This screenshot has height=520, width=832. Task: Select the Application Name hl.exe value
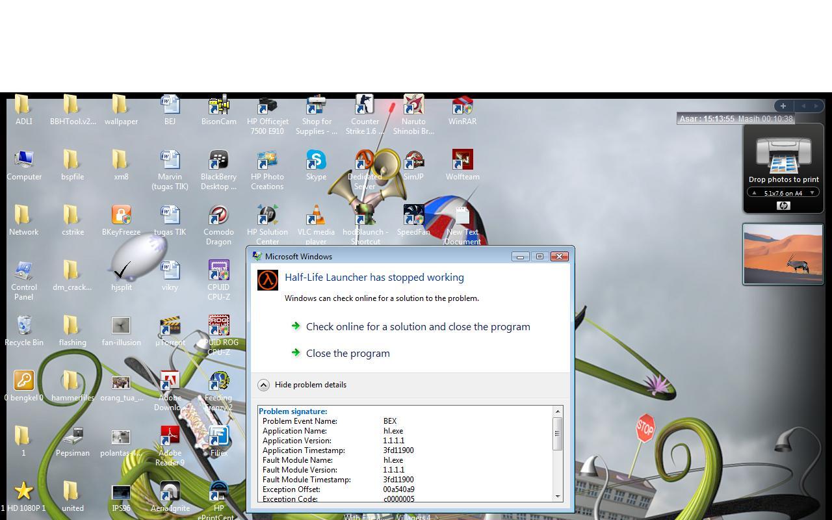pyautogui.click(x=393, y=431)
